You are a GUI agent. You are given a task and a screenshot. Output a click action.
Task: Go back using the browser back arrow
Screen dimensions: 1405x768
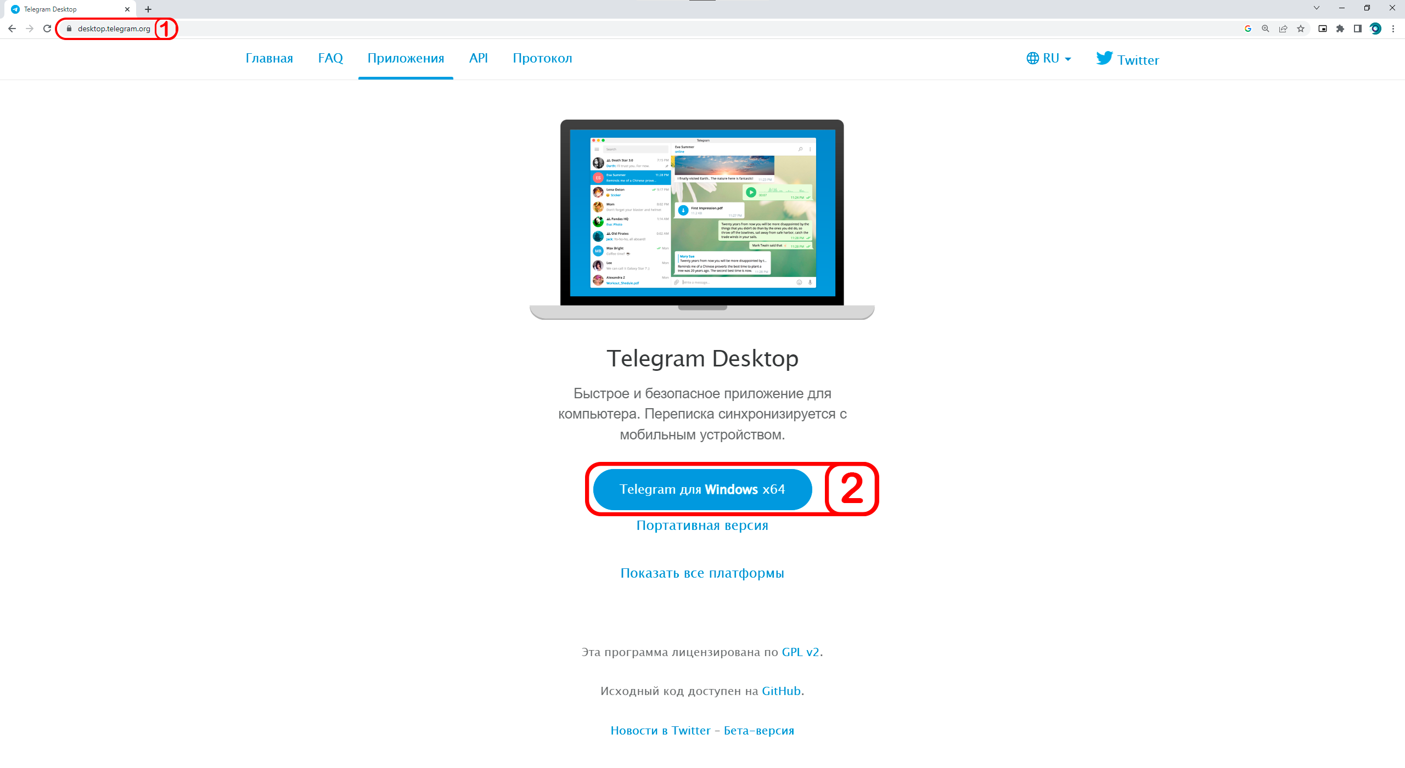coord(12,29)
